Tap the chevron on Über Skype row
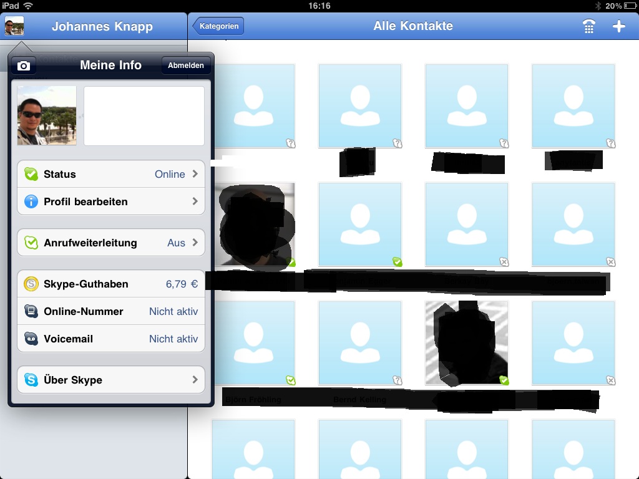 point(195,380)
